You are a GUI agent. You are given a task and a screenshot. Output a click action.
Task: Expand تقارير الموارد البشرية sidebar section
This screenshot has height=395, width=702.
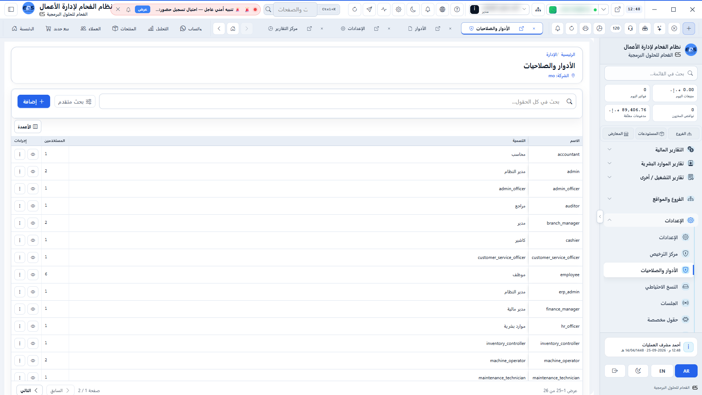651,163
